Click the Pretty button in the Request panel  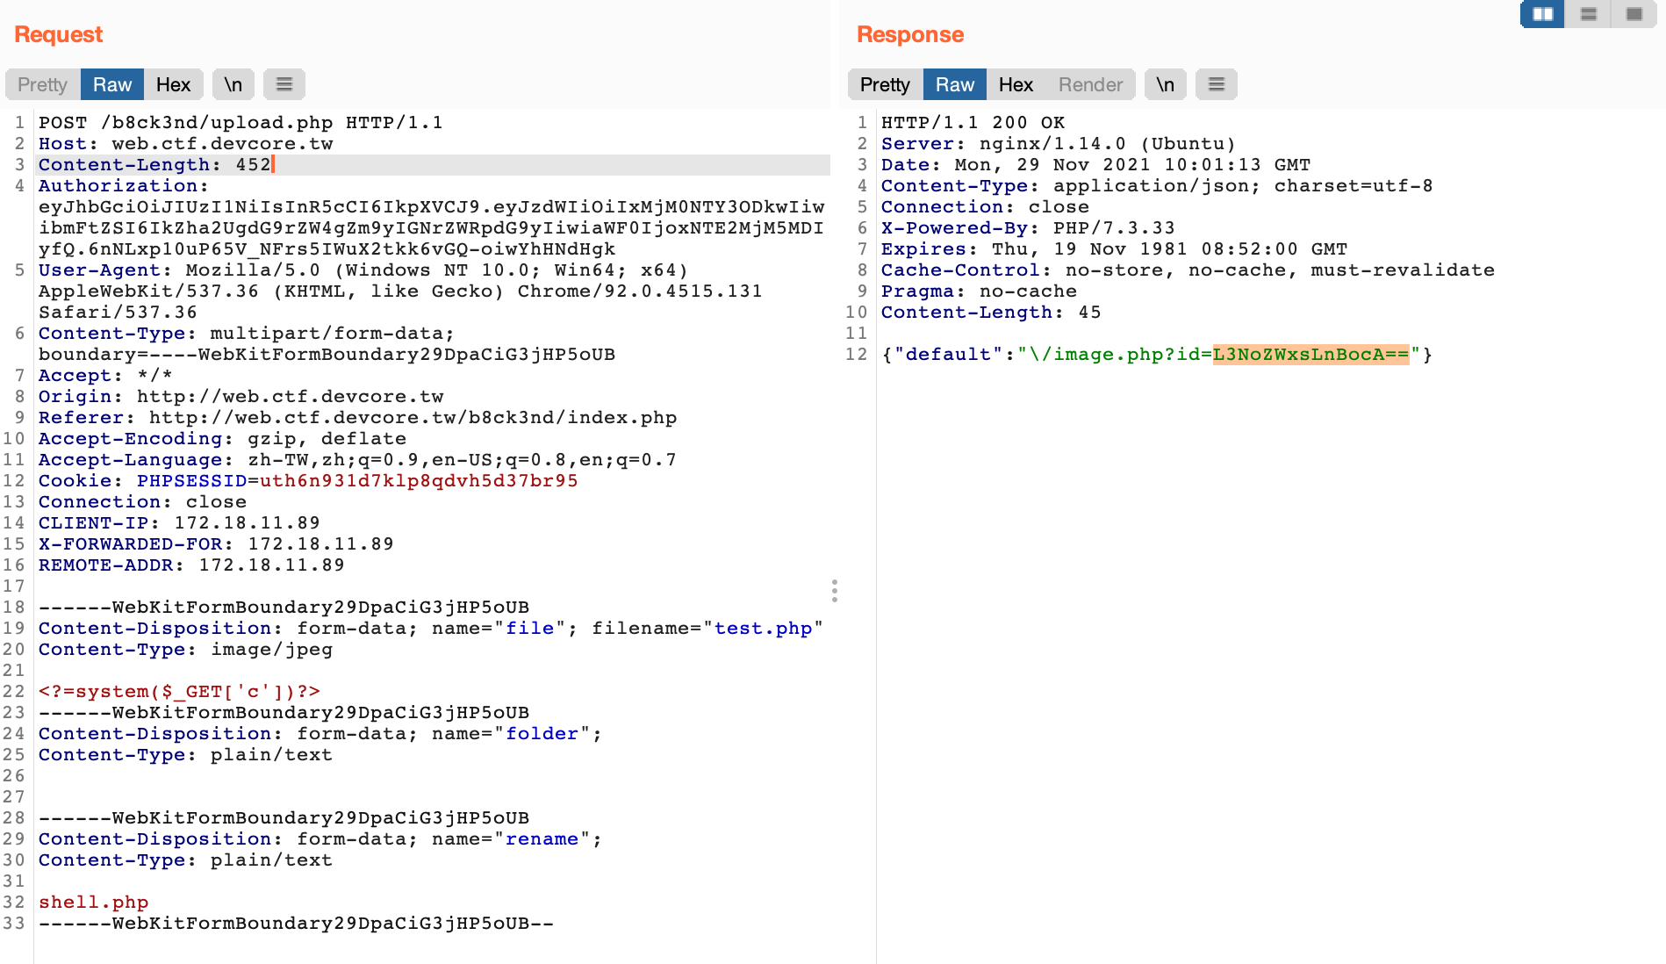click(x=40, y=84)
